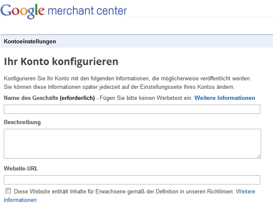Click the Google merchant center logo
The image size is (273, 207).
coord(64,11)
